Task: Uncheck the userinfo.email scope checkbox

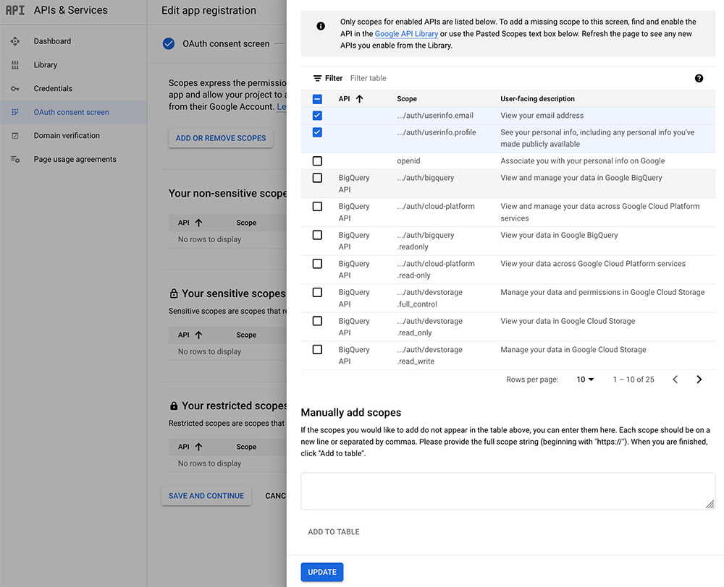Action: [317, 116]
